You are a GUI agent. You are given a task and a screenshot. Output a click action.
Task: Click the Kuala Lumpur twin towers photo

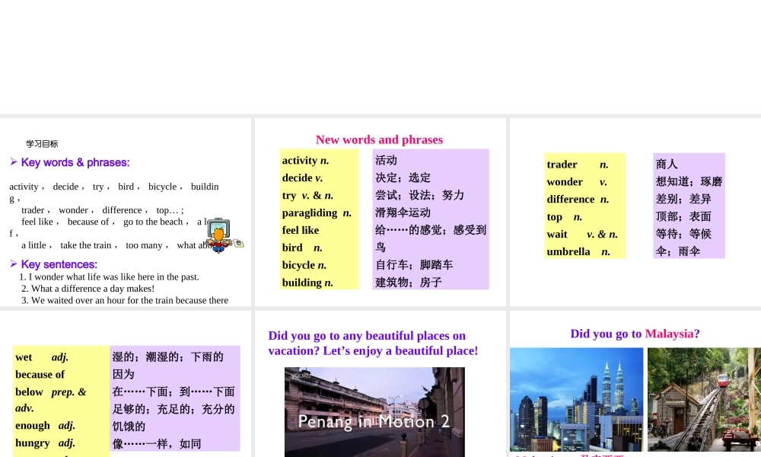click(576, 400)
